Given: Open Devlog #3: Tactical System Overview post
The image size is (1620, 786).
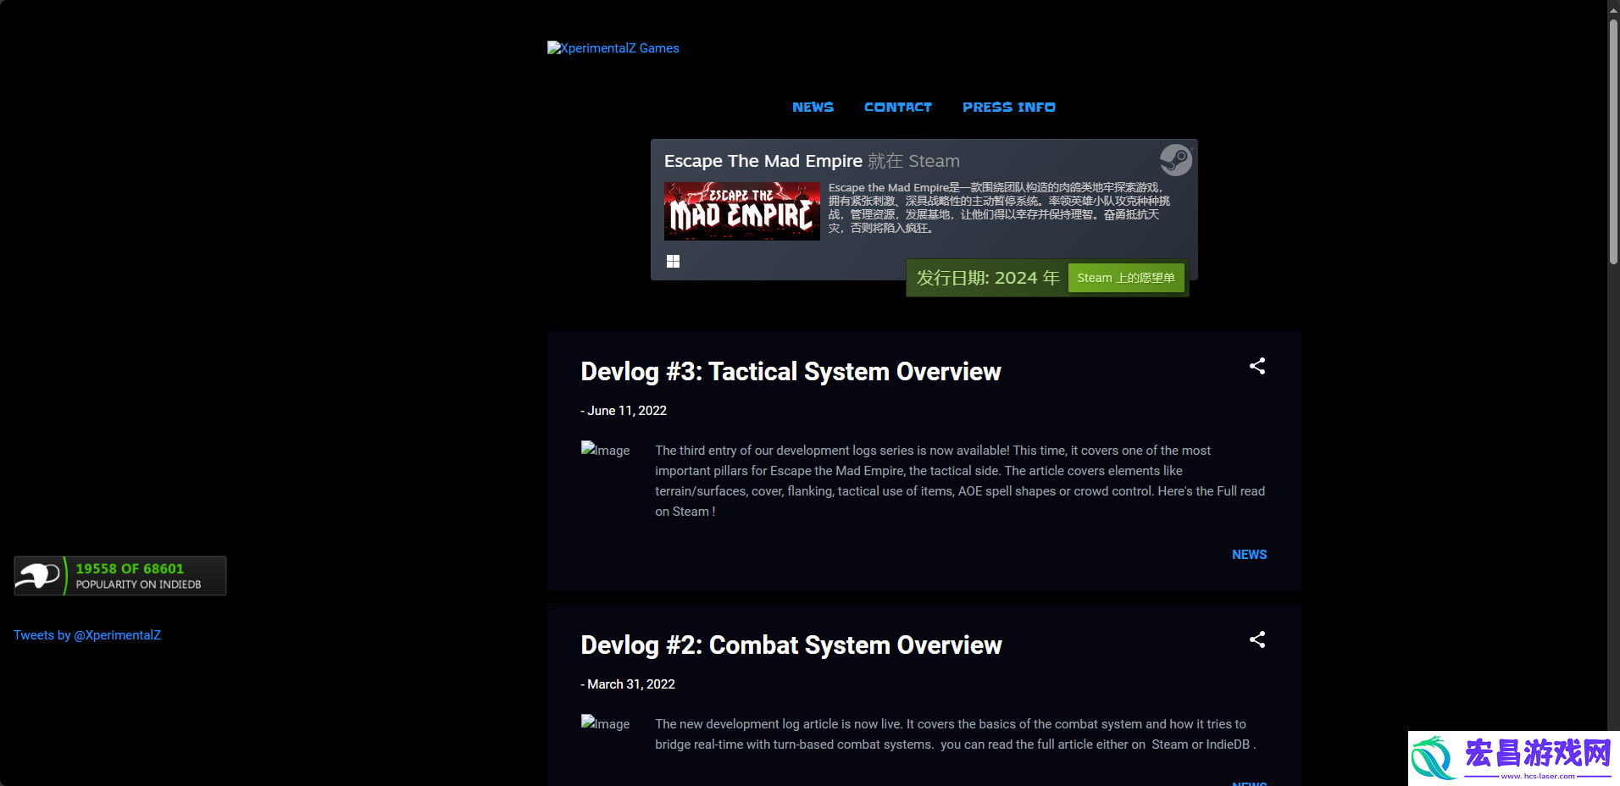Looking at the screenshot, I should click(791, 371).
